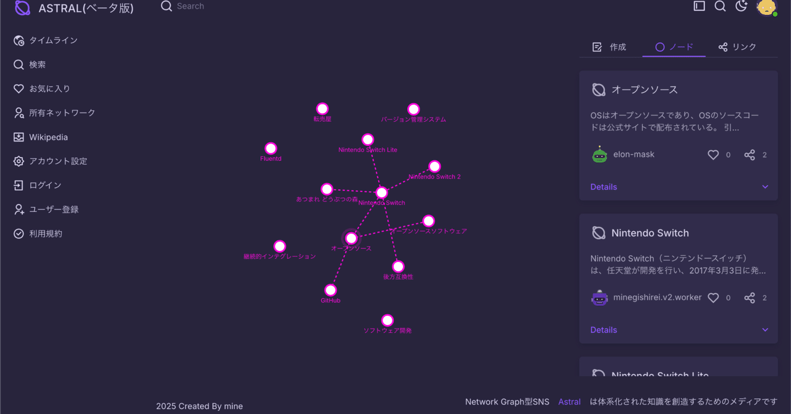Select the GitHub graph node
Image resolution: width=791 pixels, height=414 pixels.
click(331, 290)
